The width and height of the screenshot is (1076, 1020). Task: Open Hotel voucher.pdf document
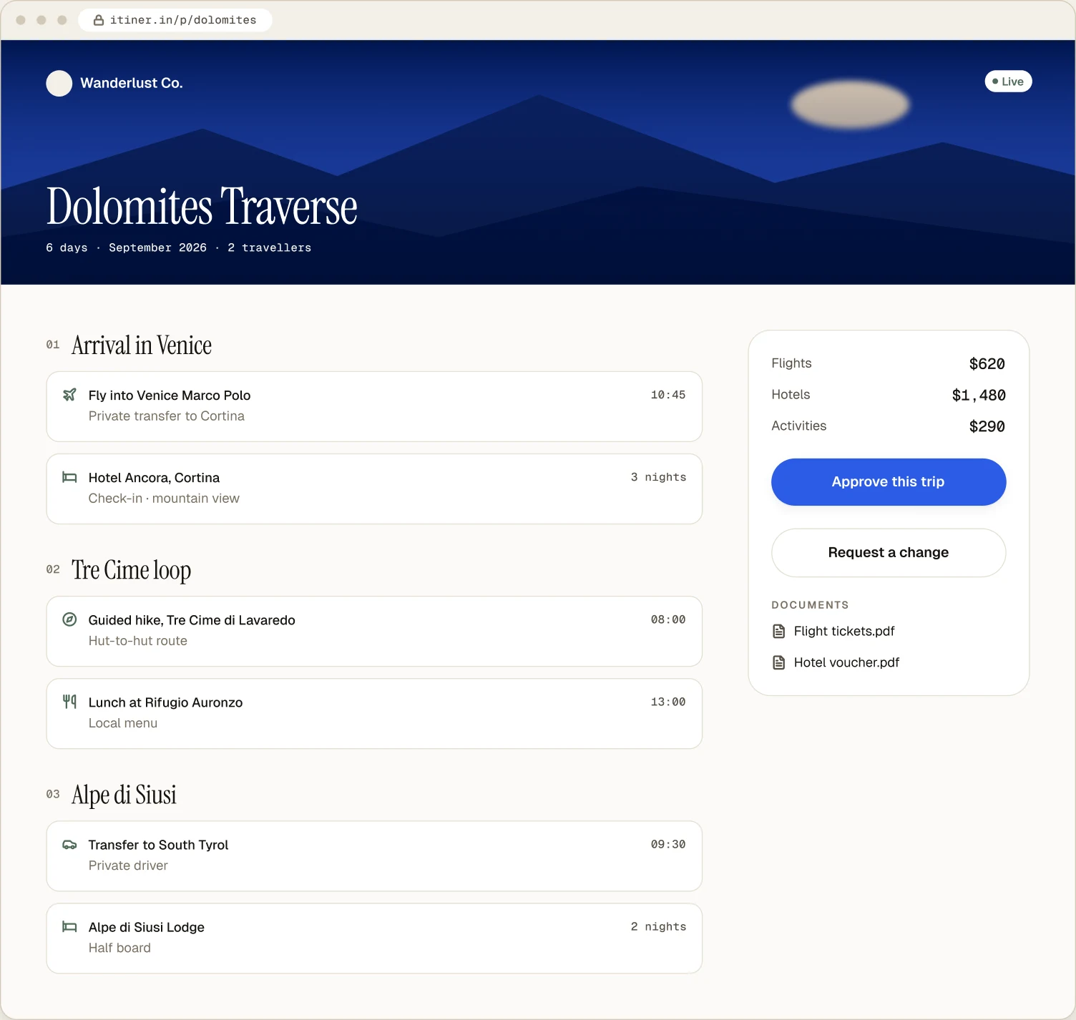(x=846, y=662)
